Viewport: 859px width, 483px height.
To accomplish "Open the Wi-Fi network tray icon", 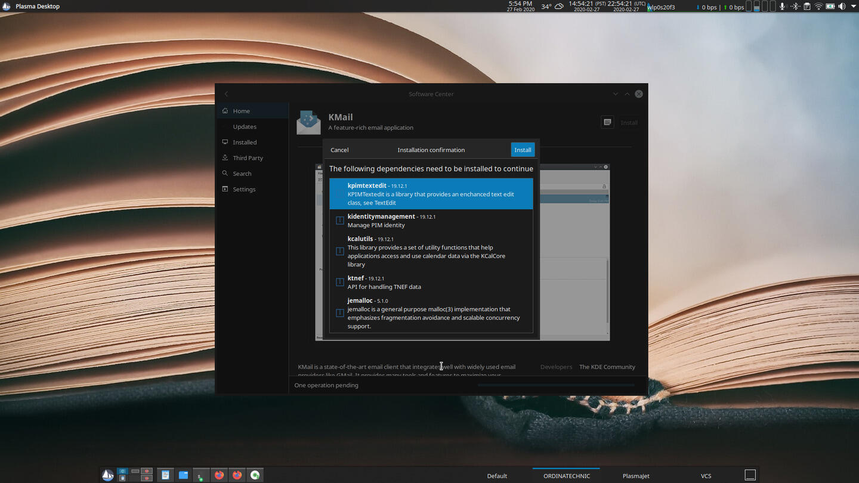I will click(x=818, y=7).
